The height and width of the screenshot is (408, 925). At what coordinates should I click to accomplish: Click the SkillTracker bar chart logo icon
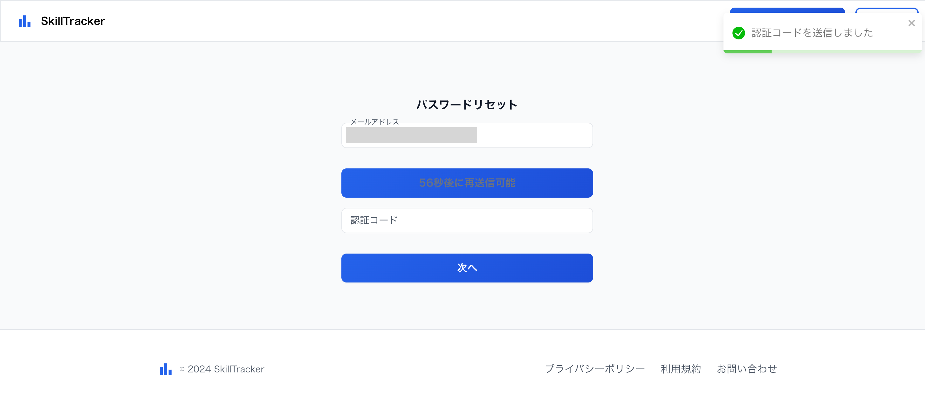[24, 21]
